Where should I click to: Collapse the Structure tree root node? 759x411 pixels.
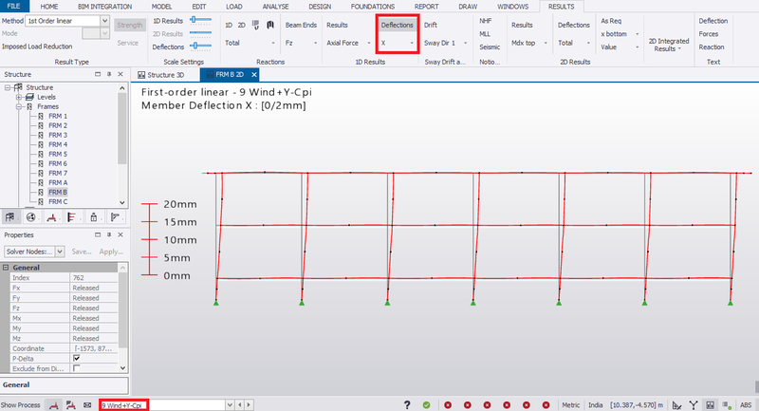(x=8, y=87)
